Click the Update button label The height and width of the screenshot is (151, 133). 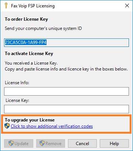[21, 144]
